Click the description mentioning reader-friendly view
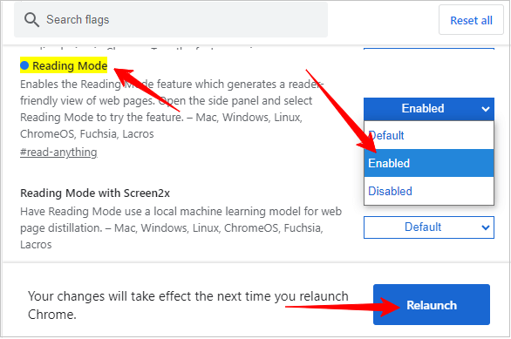Image resolution: width=511 pixels, height=339 pixels. [x=172, y=109]
